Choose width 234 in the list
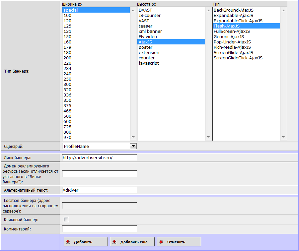Viewport: 299px width, 251px height. [96, 68]
